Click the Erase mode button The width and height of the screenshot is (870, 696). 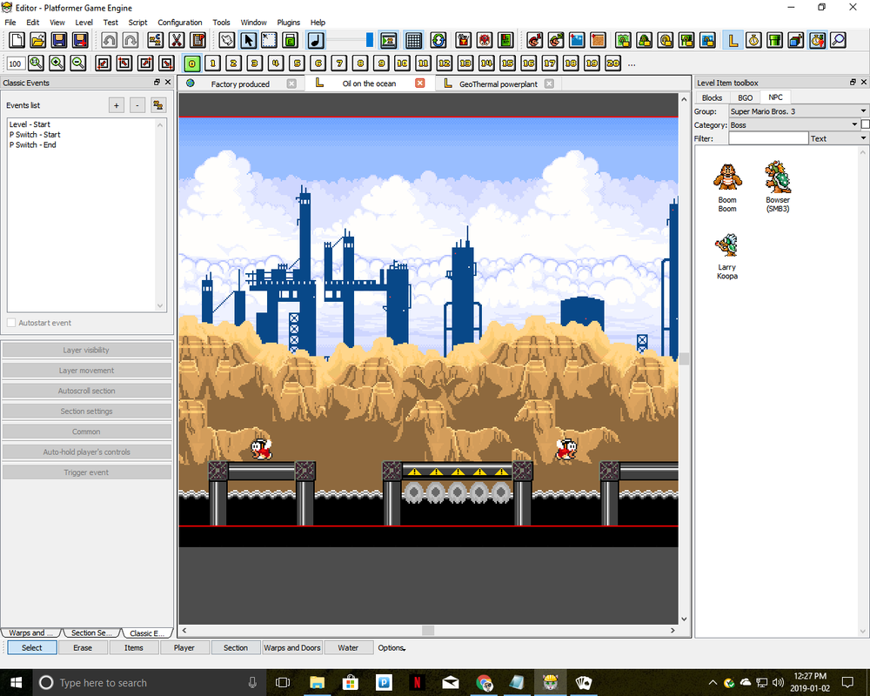[x=83, y=647]
